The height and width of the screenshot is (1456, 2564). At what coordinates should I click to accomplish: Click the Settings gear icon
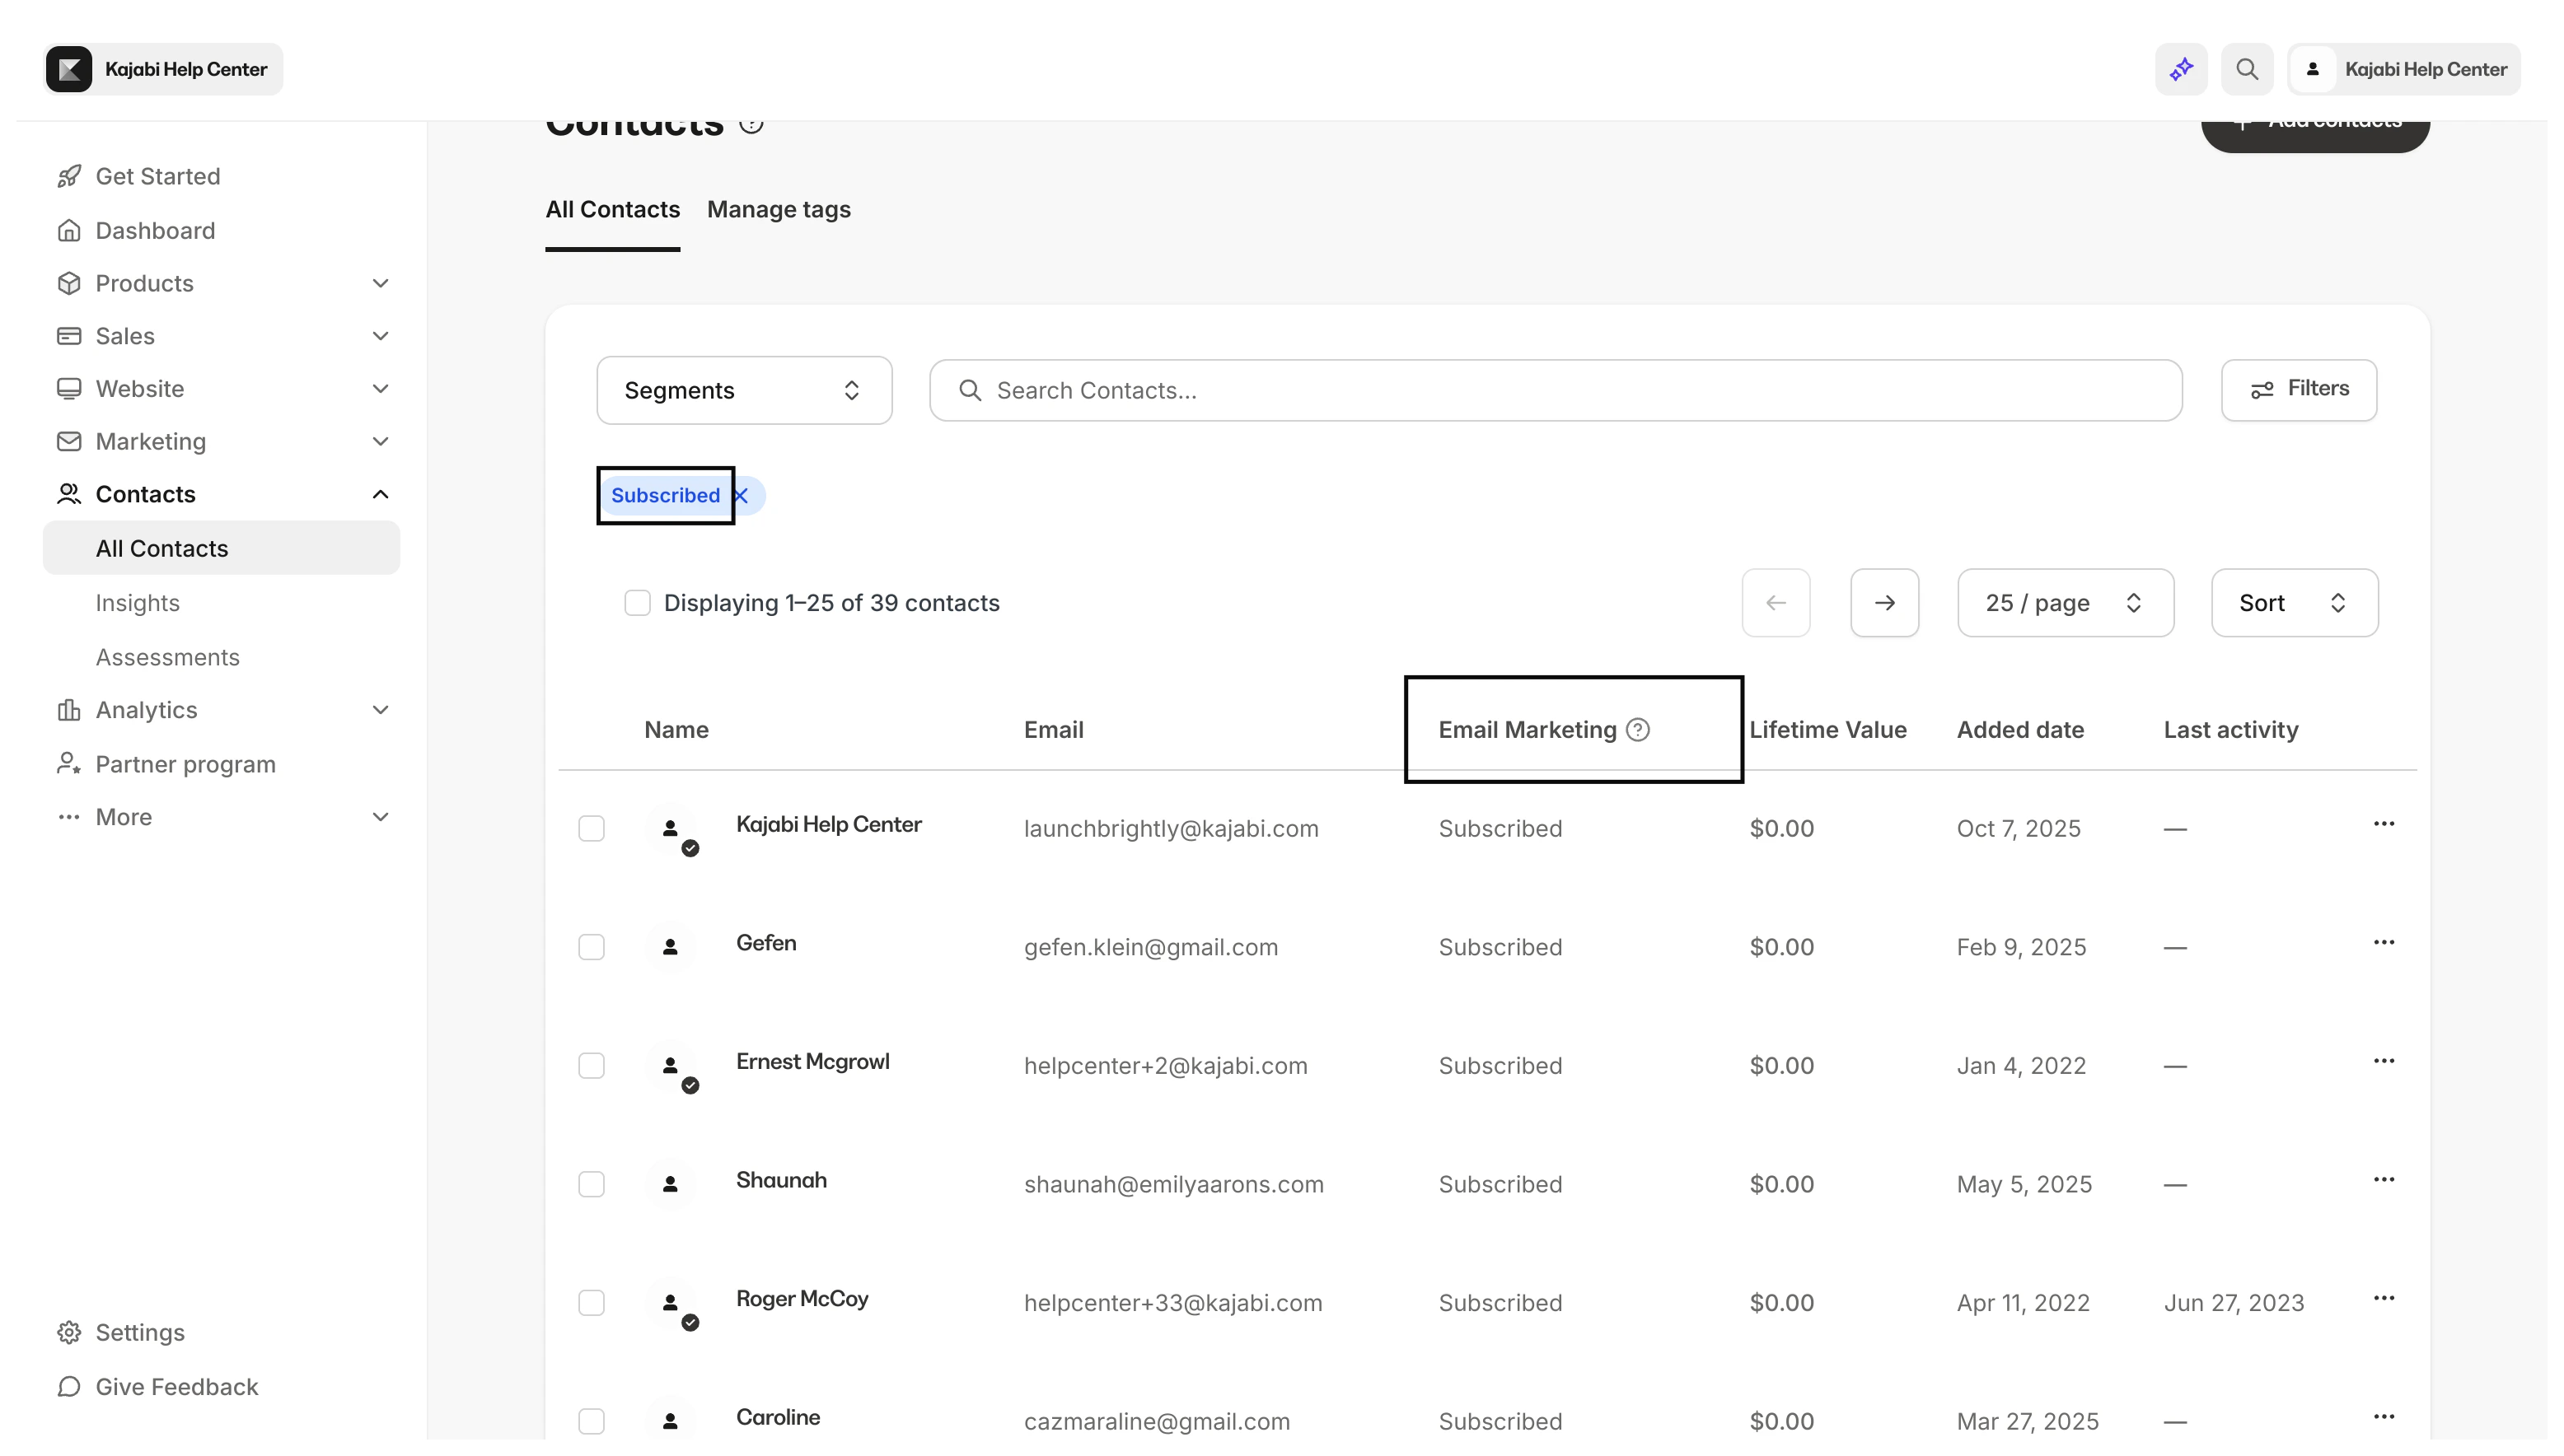pos(69,1332)
